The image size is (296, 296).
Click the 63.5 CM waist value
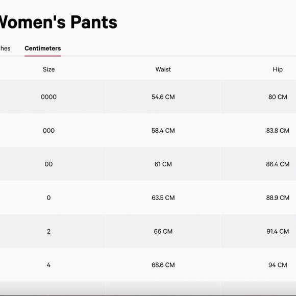(x=163, y=198)
